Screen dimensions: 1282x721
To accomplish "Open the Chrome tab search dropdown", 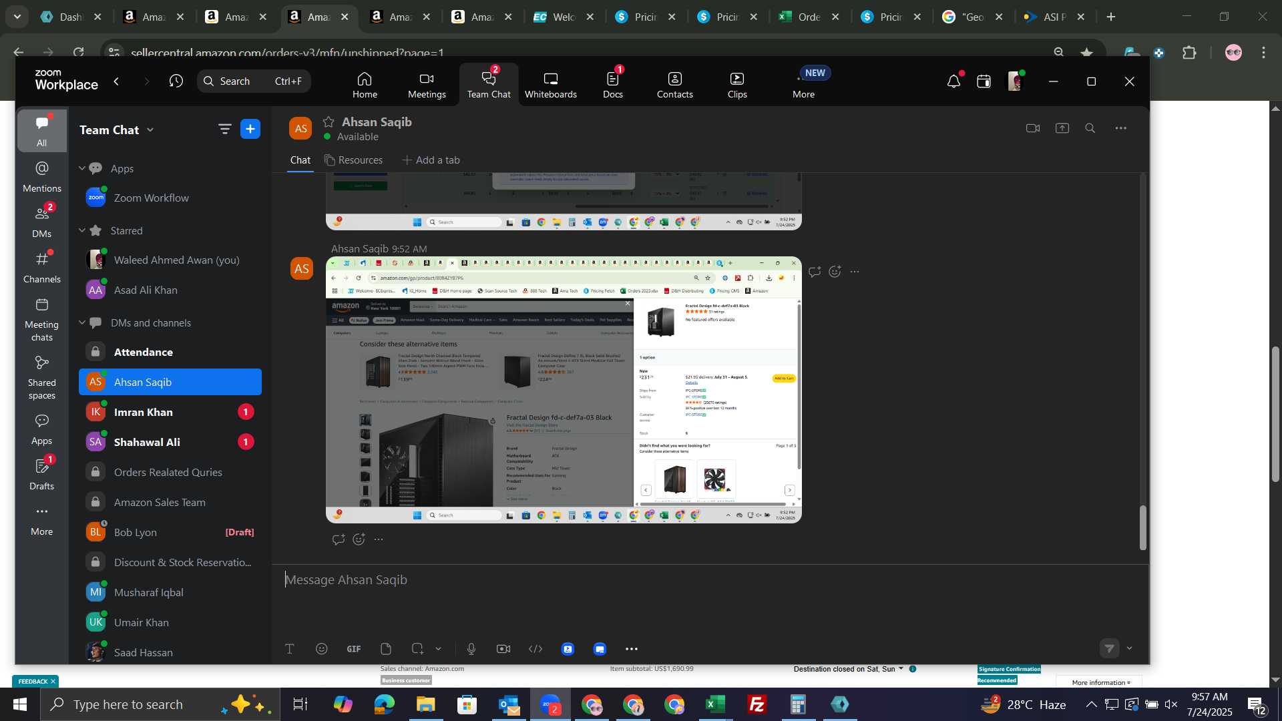I will click(17, 17).
